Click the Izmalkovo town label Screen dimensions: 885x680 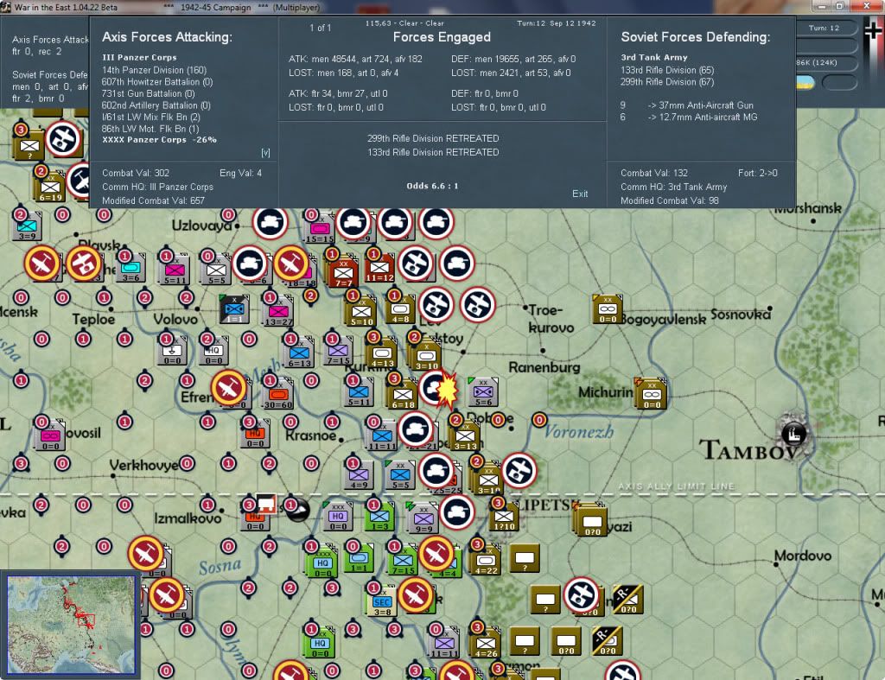[188, 518]
